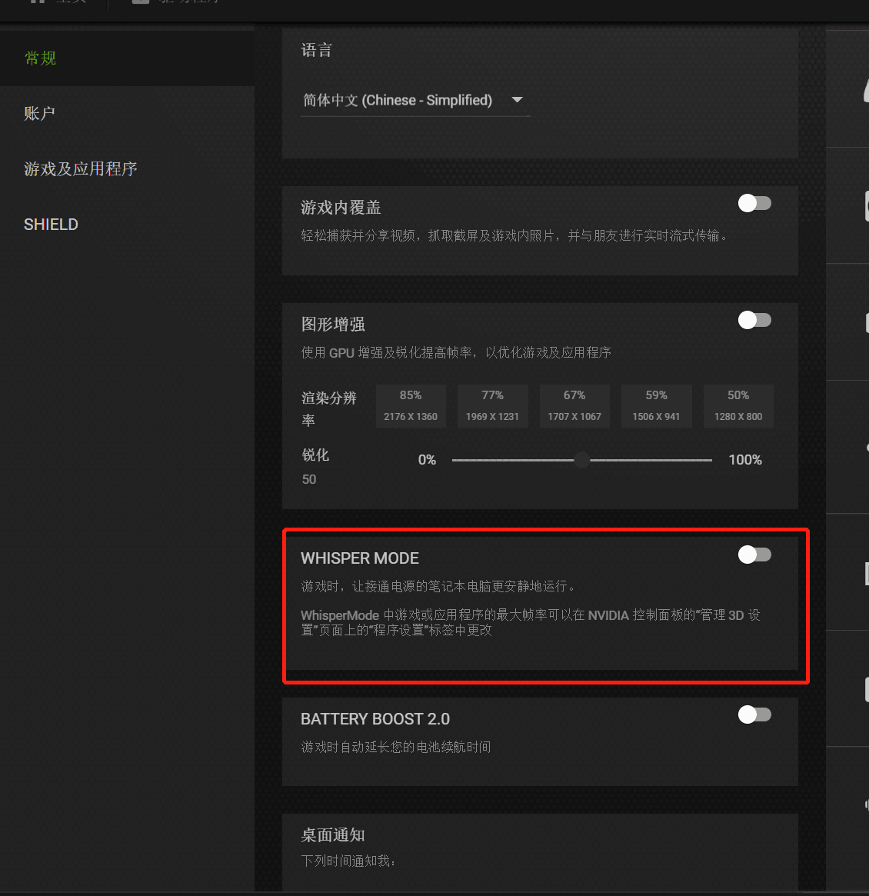The width and height of the screenshot is (869, 896).
Task: Toggle the 游戏内覆盖 switch
Action: [x=754, y=204]
